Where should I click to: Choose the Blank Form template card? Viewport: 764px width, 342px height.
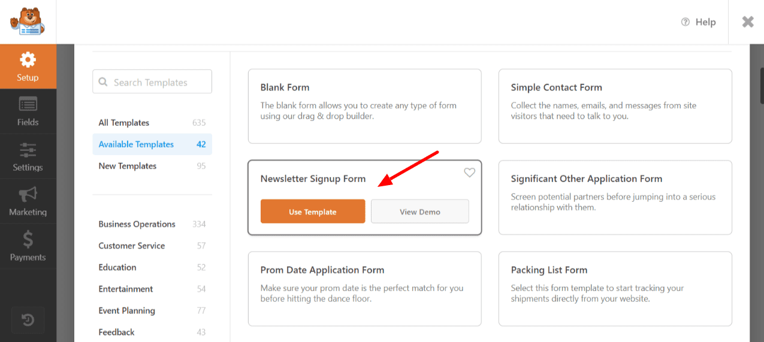click(364, 106)
